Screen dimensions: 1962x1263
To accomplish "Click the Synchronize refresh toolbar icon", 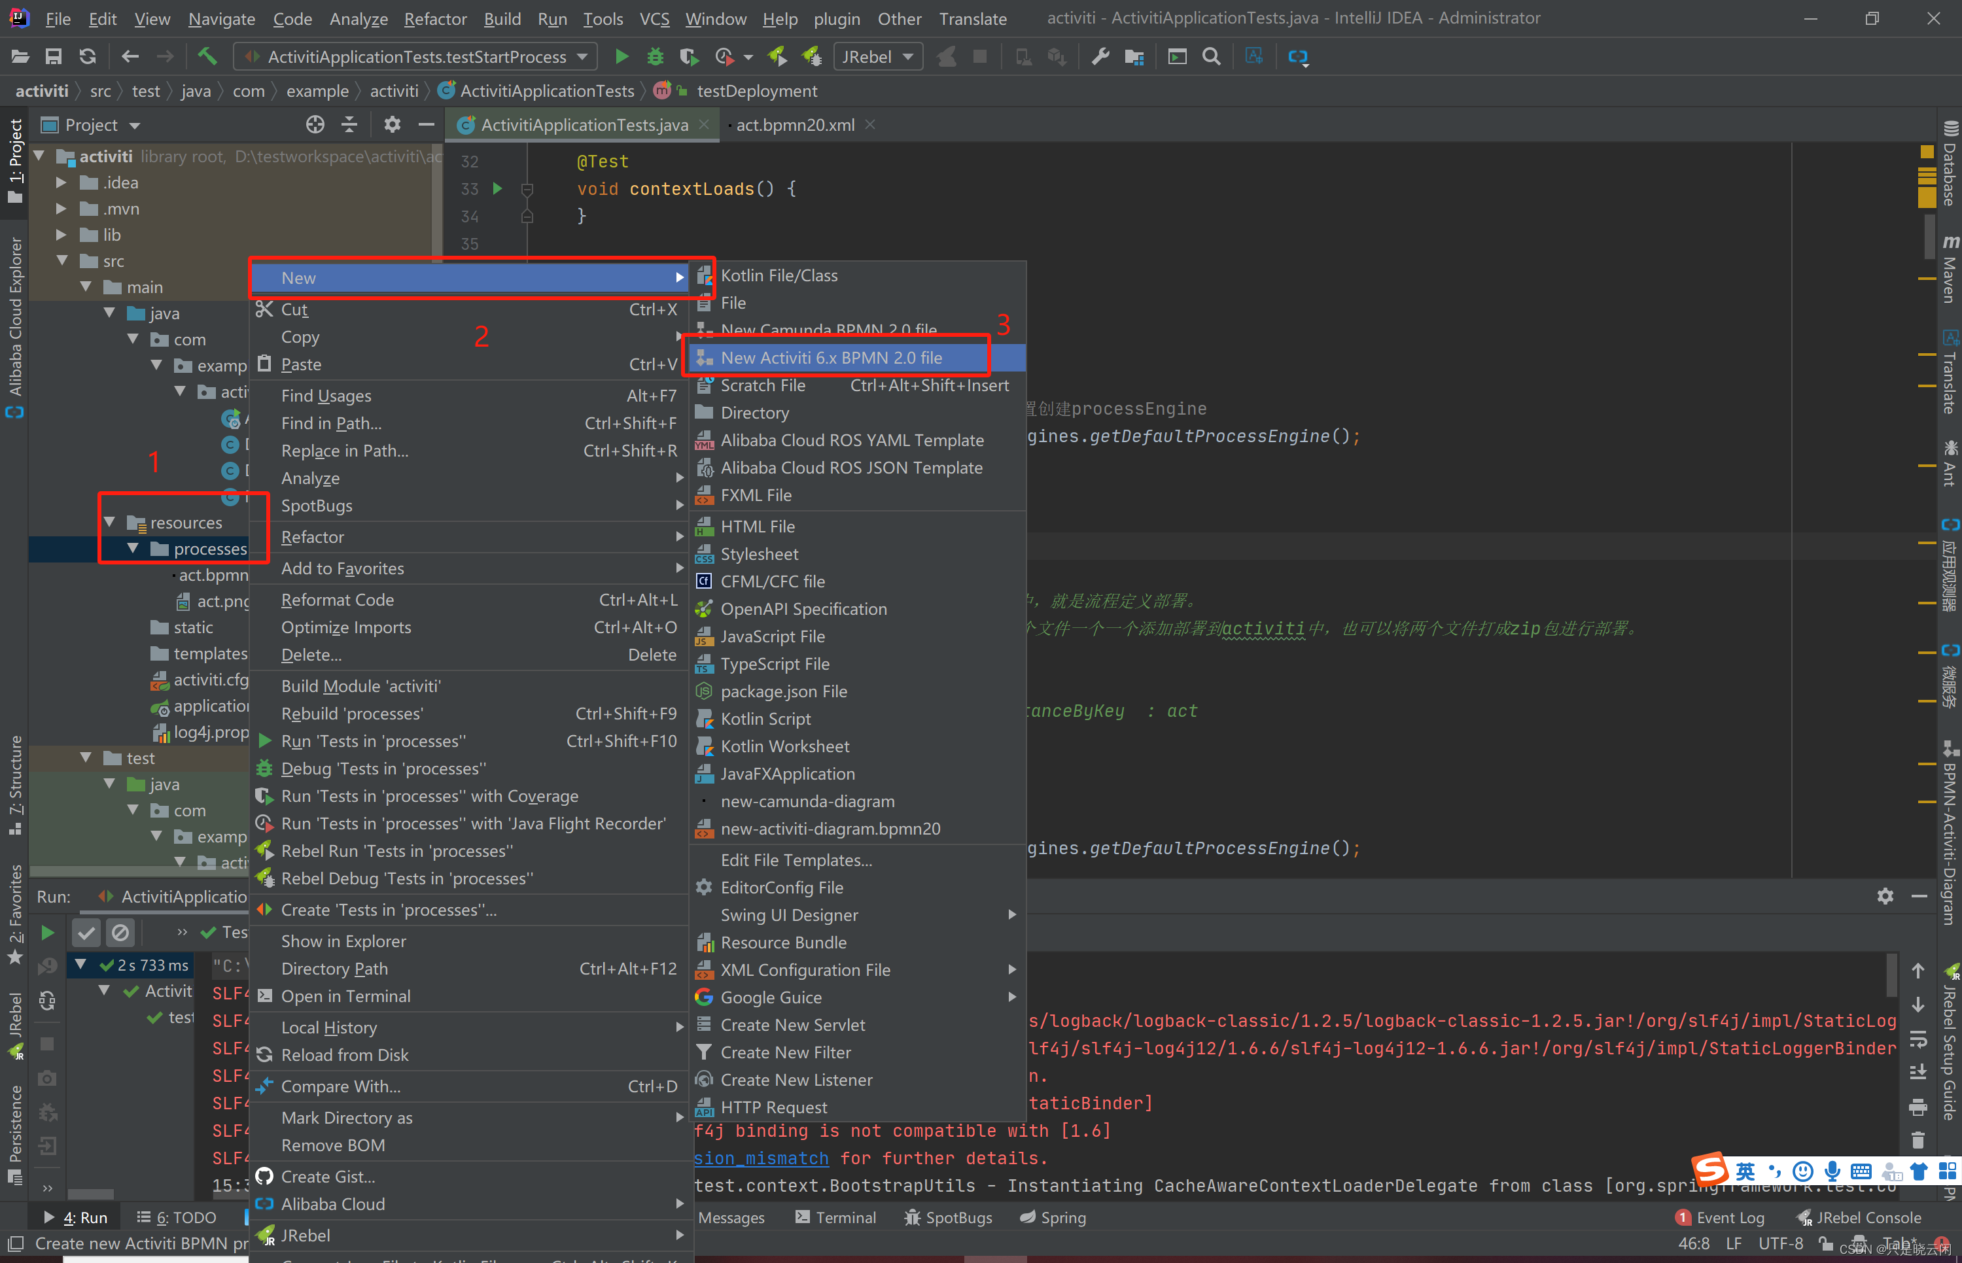I will (87, 57).
